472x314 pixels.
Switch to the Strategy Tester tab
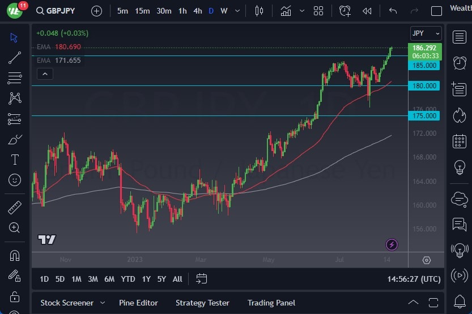click(202, 303)
